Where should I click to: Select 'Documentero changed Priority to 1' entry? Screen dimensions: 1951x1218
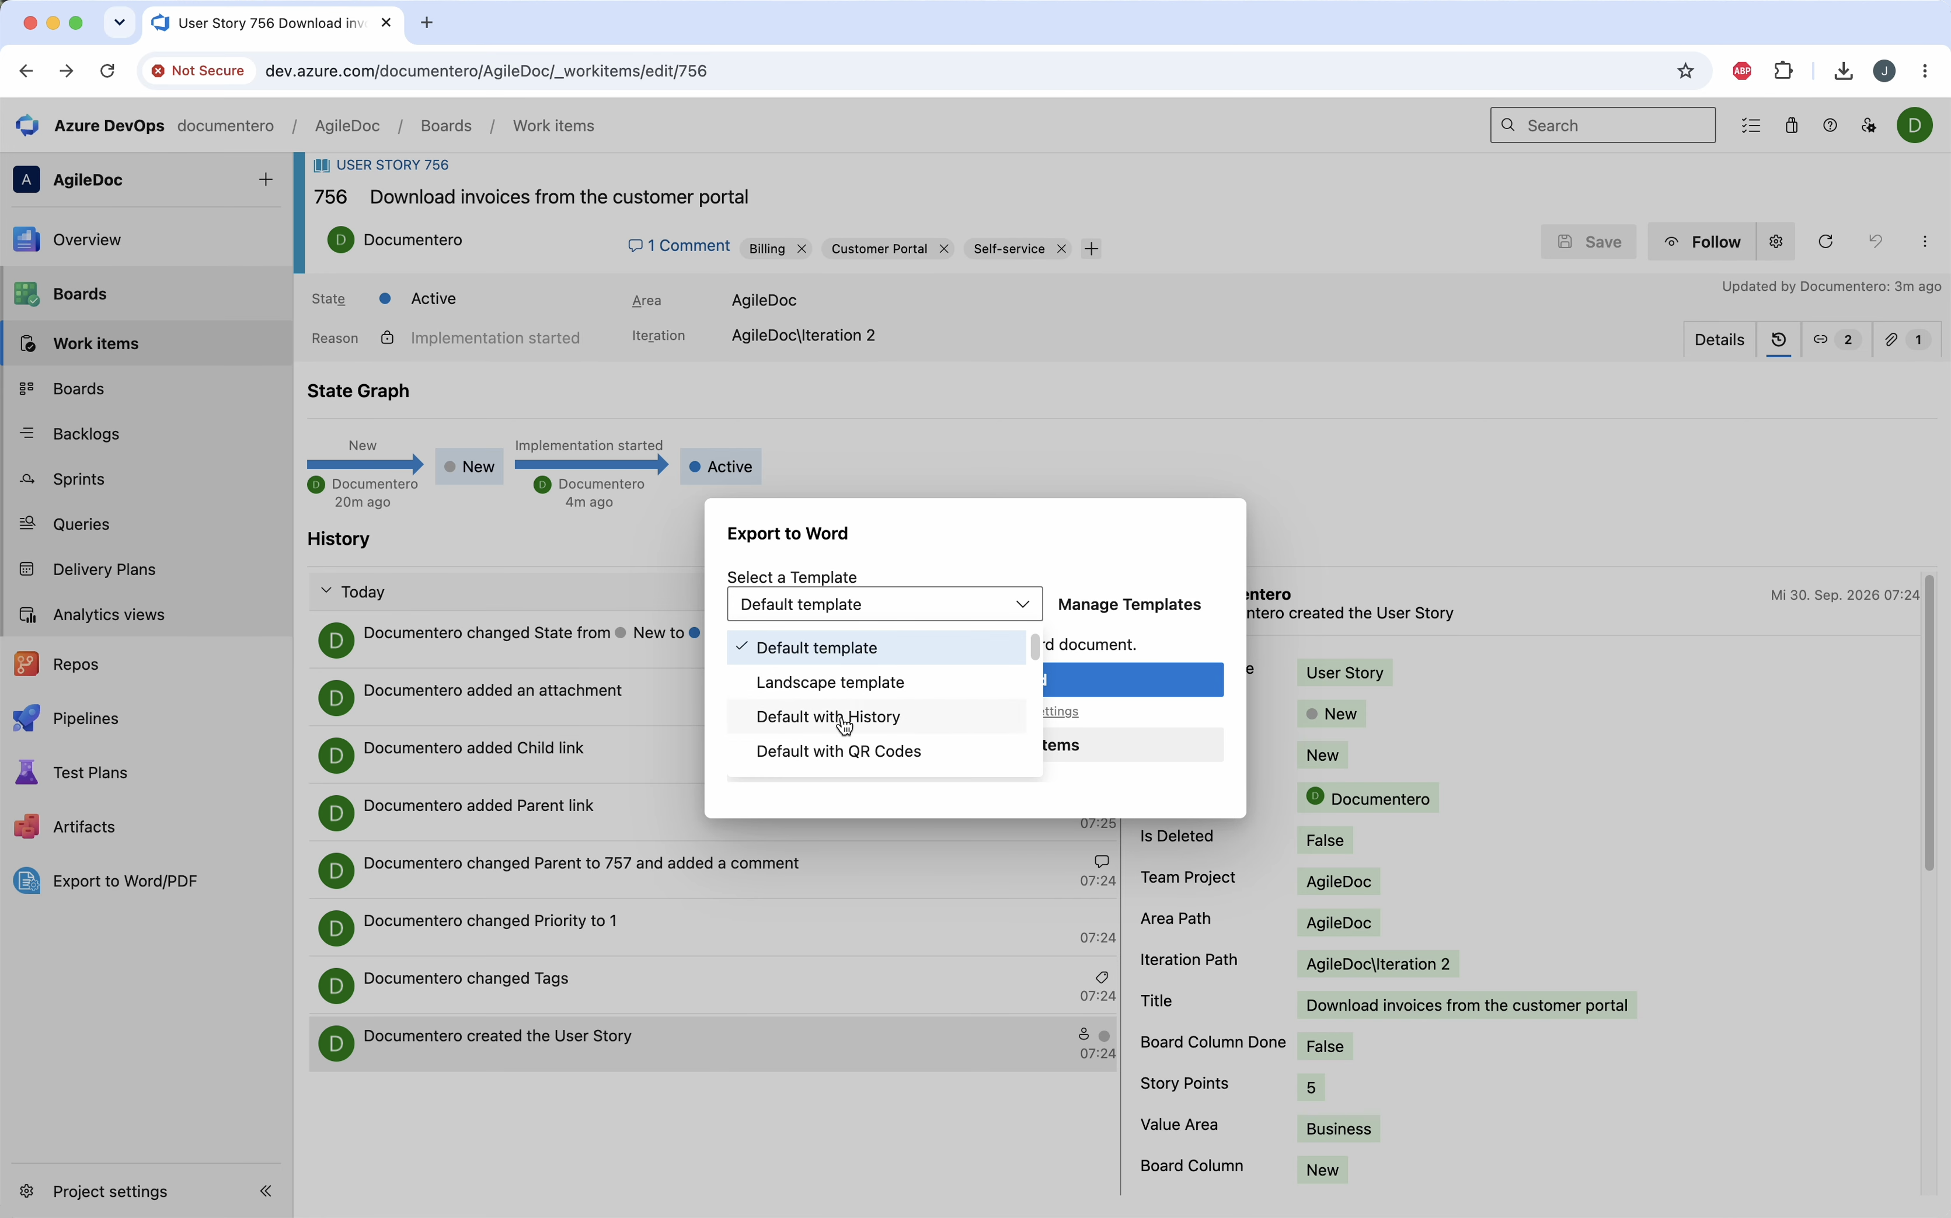tap(714, 928)
